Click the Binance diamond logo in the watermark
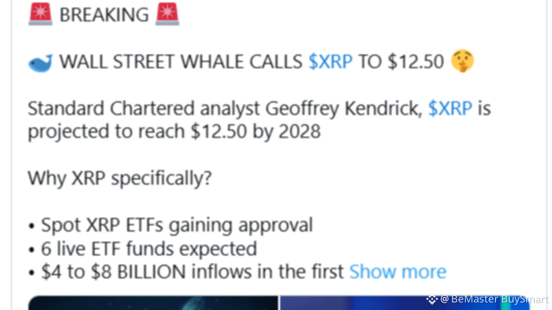552x310 pixels. click(431, 299)
